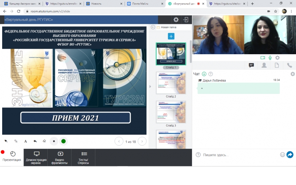Open the Chrome three-dot menu
This screenshot has height=185, width=296.
tap(291, 11)
